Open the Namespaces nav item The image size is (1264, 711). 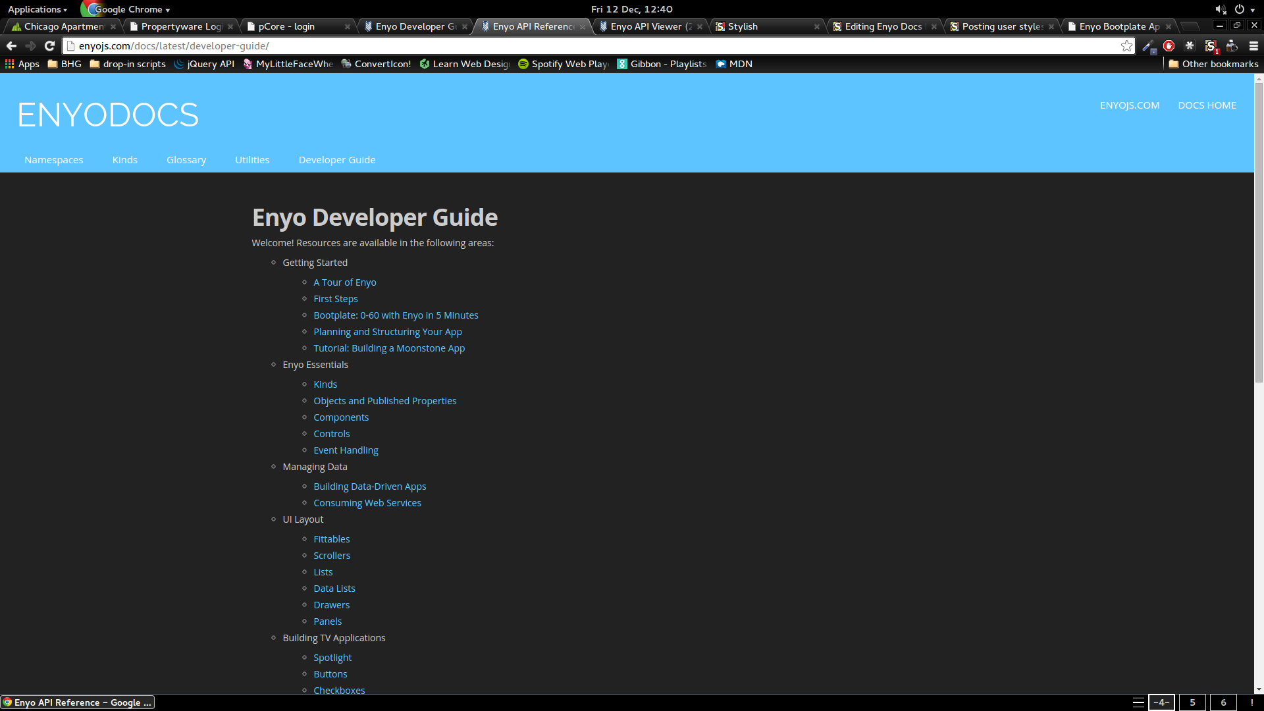(x=54, y=160)
